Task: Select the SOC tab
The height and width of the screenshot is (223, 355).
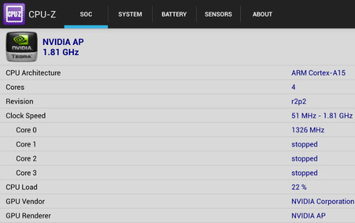Action: [x=86, y=14]
